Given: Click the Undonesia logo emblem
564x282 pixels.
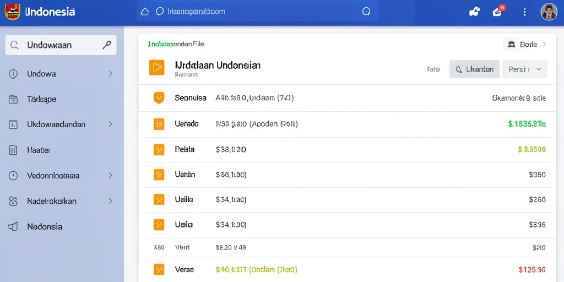Looking at the screenshot, I should [13, 12].
